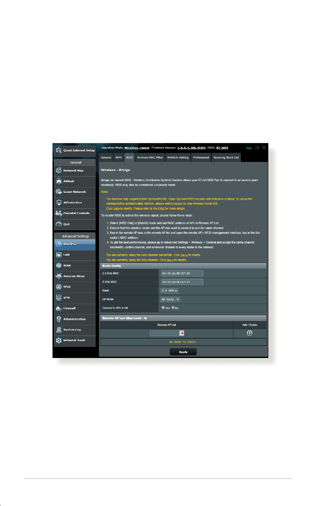Open System Log page
Image resolution: width=336 pixels, height=506 pixels.
coord(75,329)
